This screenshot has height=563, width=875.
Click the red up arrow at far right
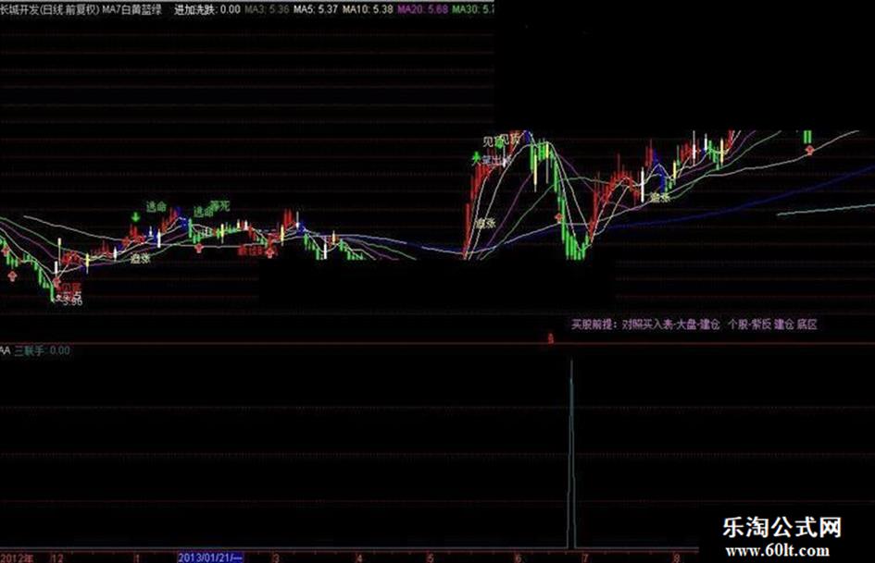point(809,150)
